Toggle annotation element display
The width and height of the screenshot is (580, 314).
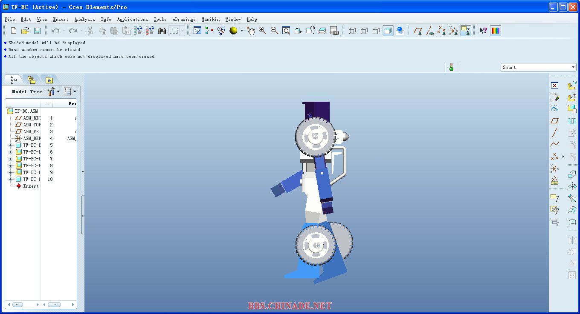click(466, 31)
